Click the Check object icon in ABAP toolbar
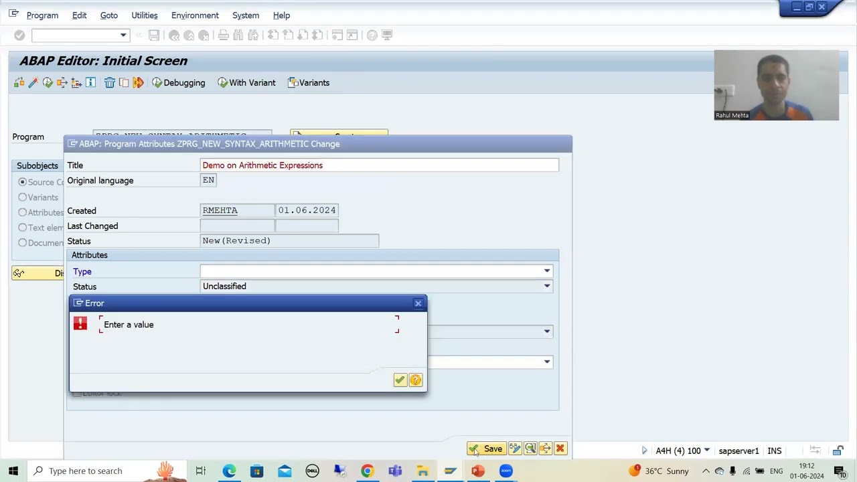Screen dimensions: 857x482 [19, 83]
